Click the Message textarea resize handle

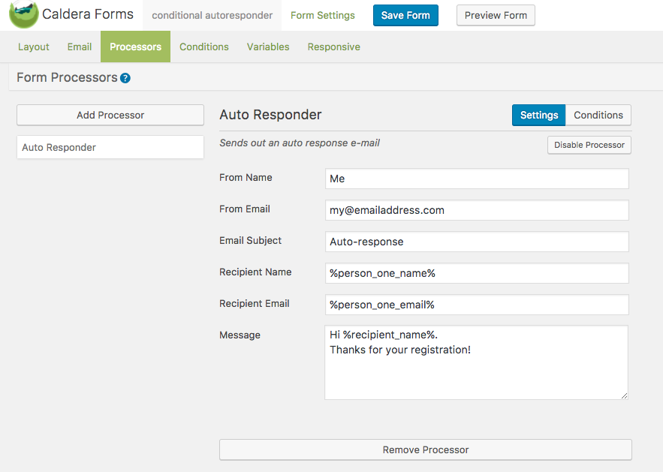(623, 395)
